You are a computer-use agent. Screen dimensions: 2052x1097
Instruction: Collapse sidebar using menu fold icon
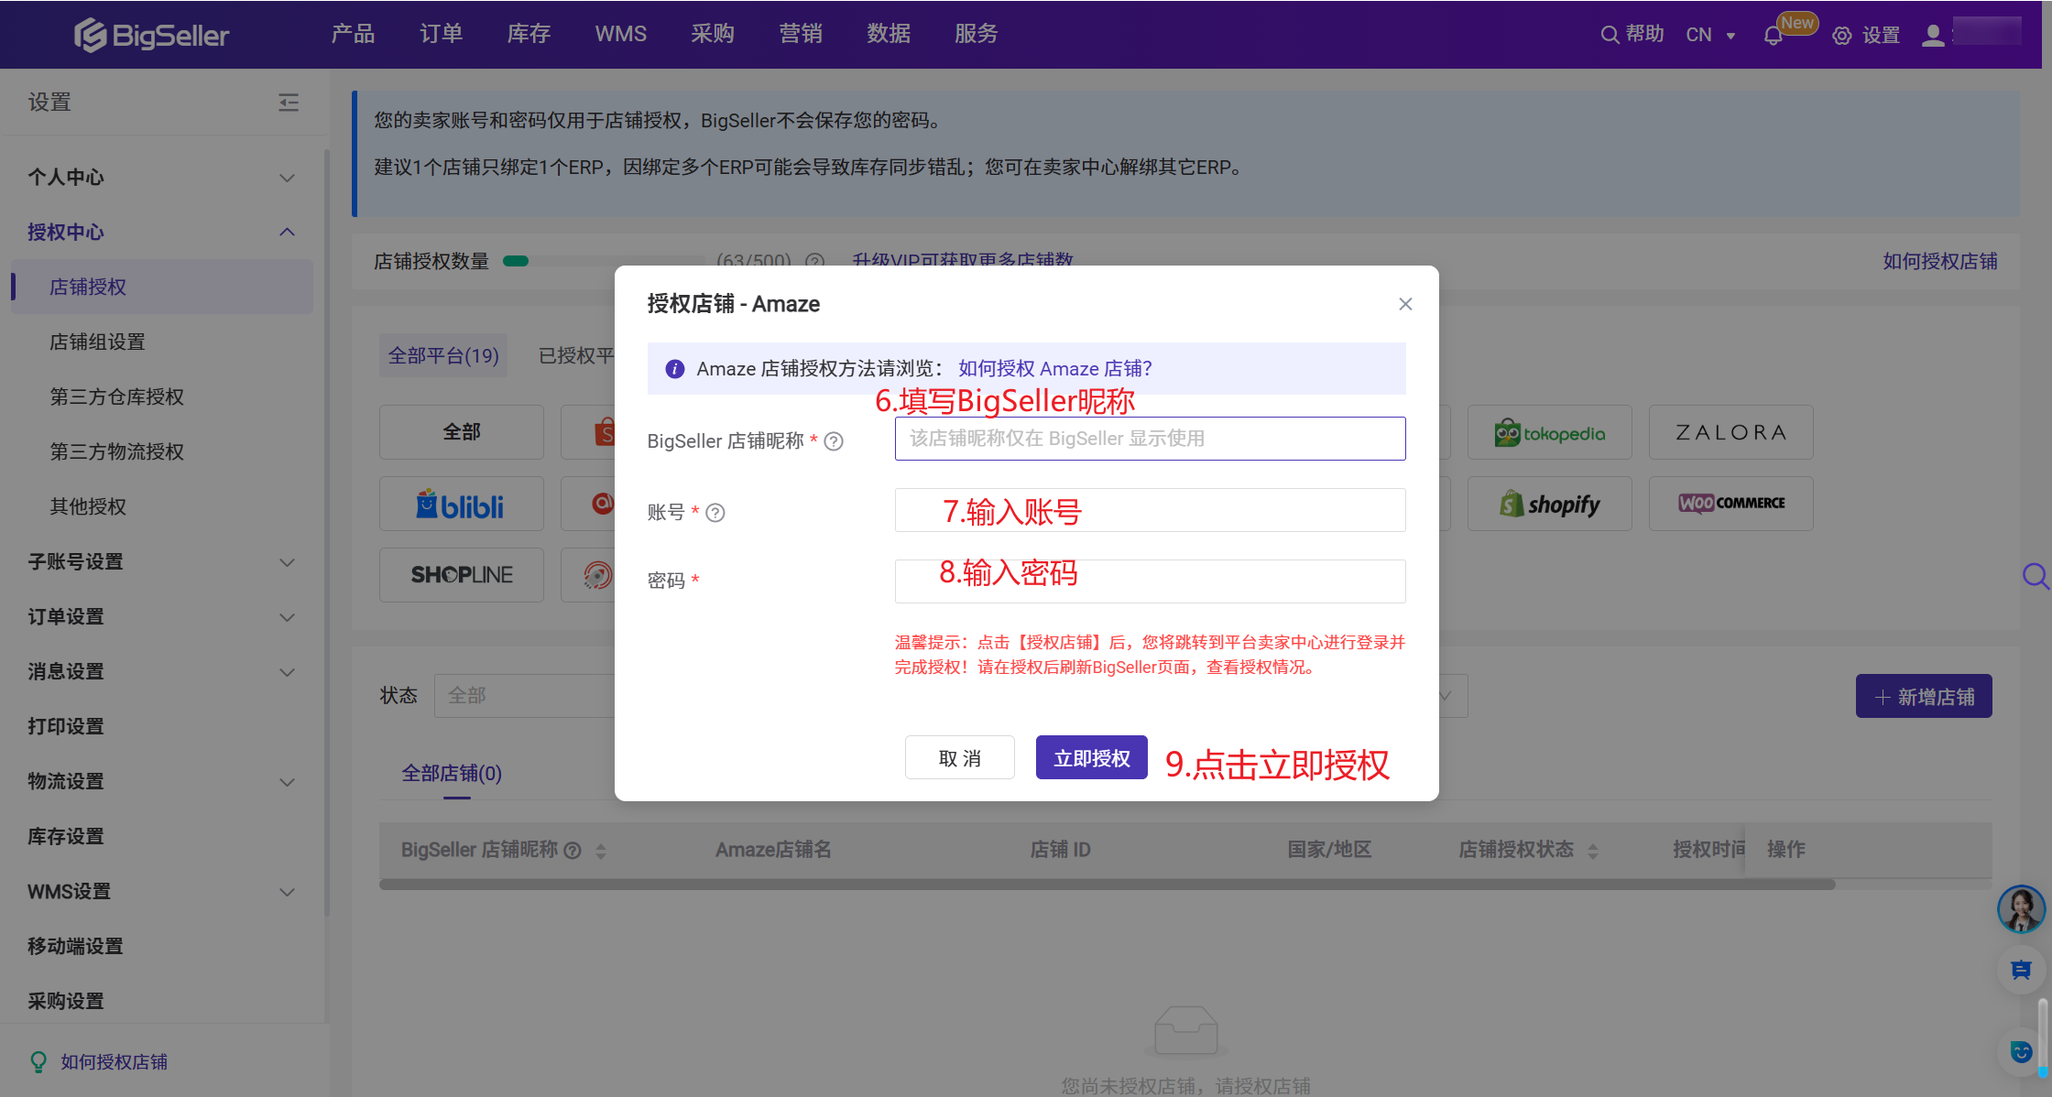point(289,102)
